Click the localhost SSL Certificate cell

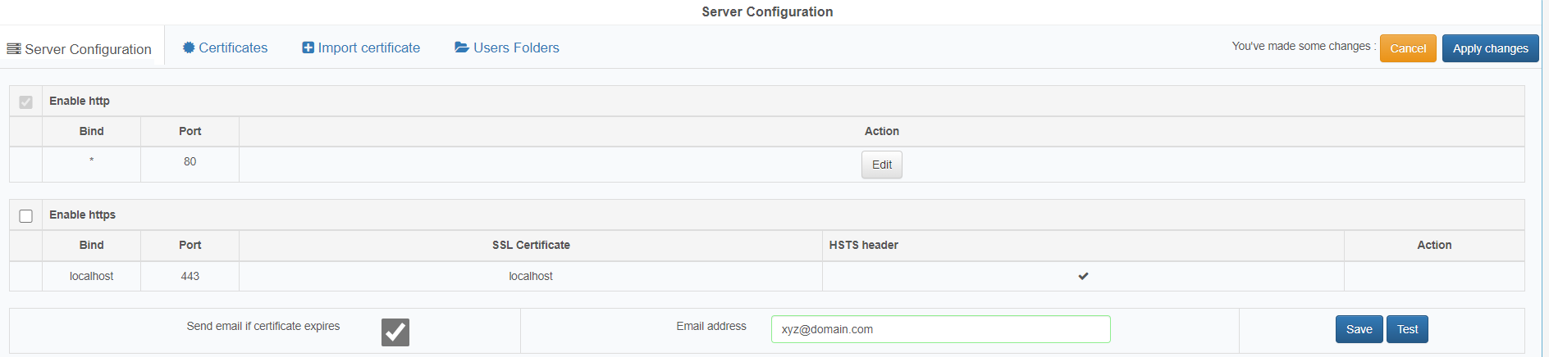531,276
